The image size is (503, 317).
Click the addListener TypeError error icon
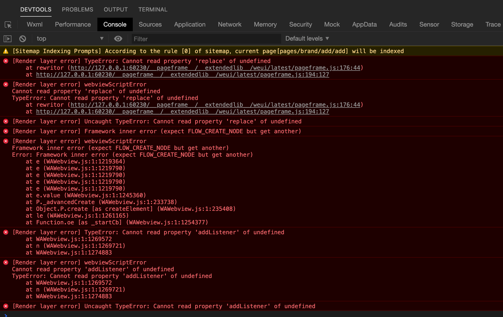click(x=6, y=232)
